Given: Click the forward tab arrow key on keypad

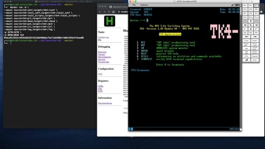Looking at the screenshot, I should pyautogui.click(x=255, y=37).
